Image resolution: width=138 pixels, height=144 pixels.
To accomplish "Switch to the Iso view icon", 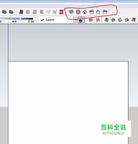I will (71, 12).
